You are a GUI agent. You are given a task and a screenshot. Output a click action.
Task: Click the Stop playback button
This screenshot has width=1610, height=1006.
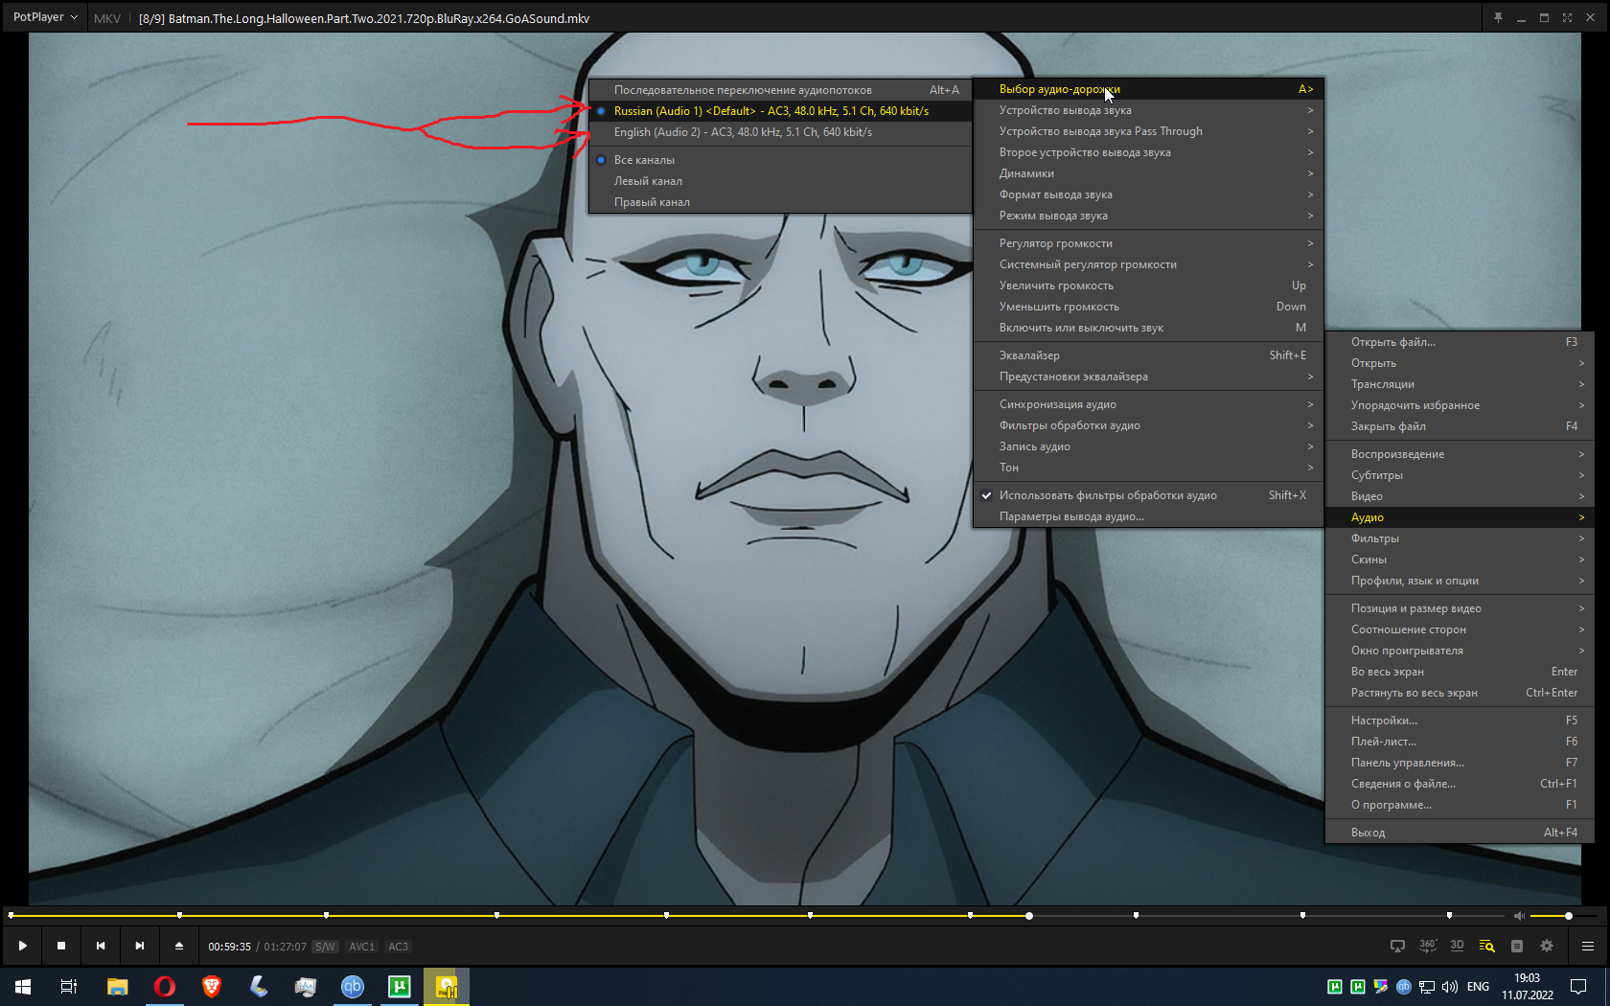click(61, 946)
